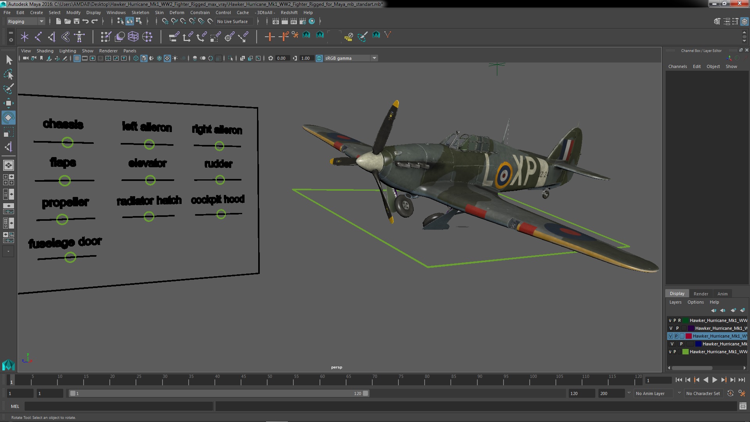
Task: Click the MEL command line input
Action: (x=119, y=406)
